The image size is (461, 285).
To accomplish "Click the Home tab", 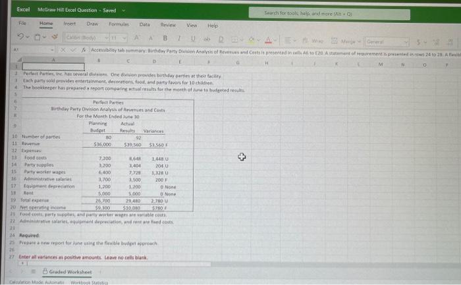I will point(46,23).
